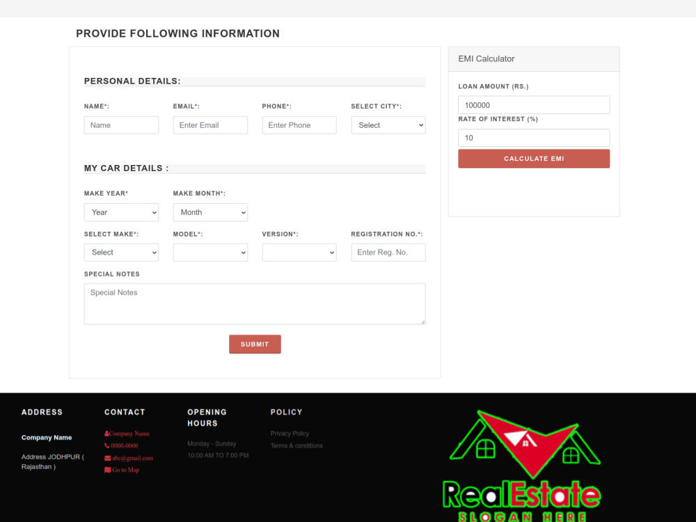Click the Opening Hours footer heading
The image size is (696, 522).
click(x=207, y=418)
